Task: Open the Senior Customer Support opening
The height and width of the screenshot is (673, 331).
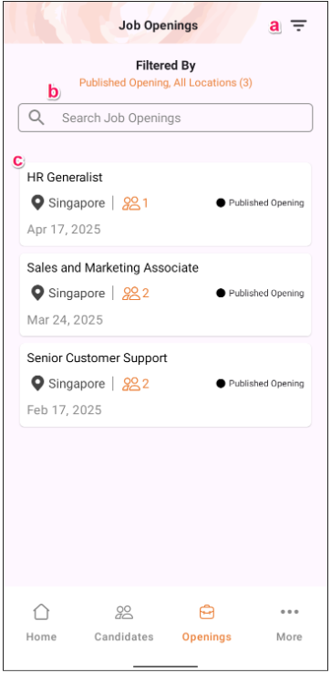Action: [x=165, y=385]
